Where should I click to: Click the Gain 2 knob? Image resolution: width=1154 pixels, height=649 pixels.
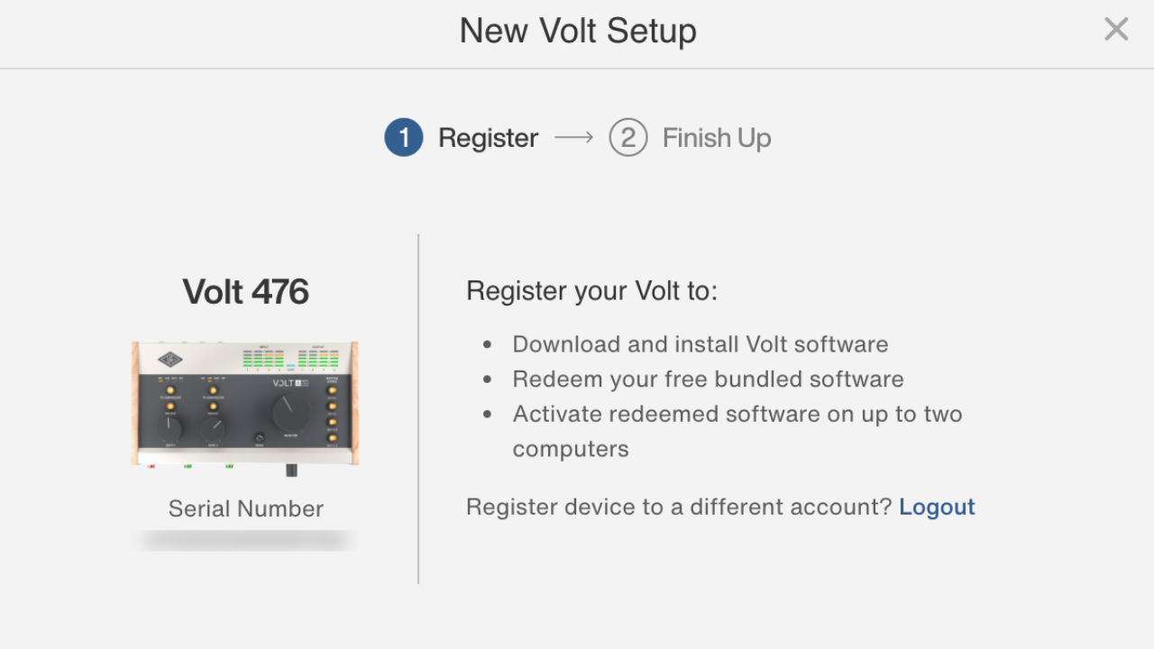pyautogui.click(x=214, y=428)
